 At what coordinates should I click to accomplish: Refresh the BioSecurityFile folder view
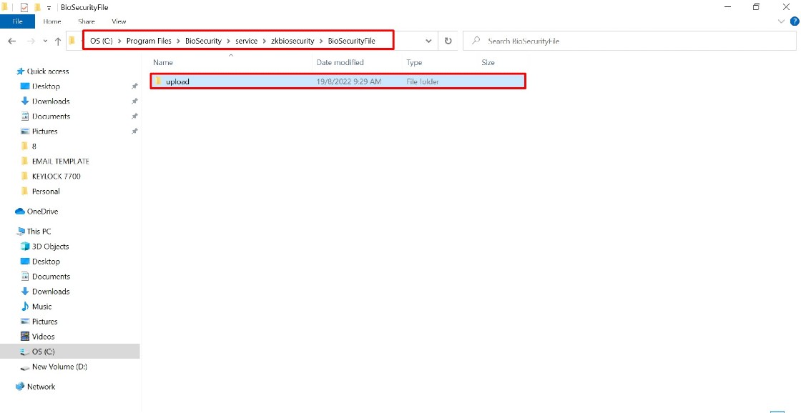click(448, 41)
